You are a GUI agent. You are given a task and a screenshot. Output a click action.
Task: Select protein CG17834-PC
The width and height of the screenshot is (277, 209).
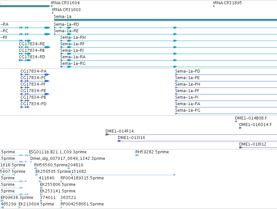click(x=34, y=78)
